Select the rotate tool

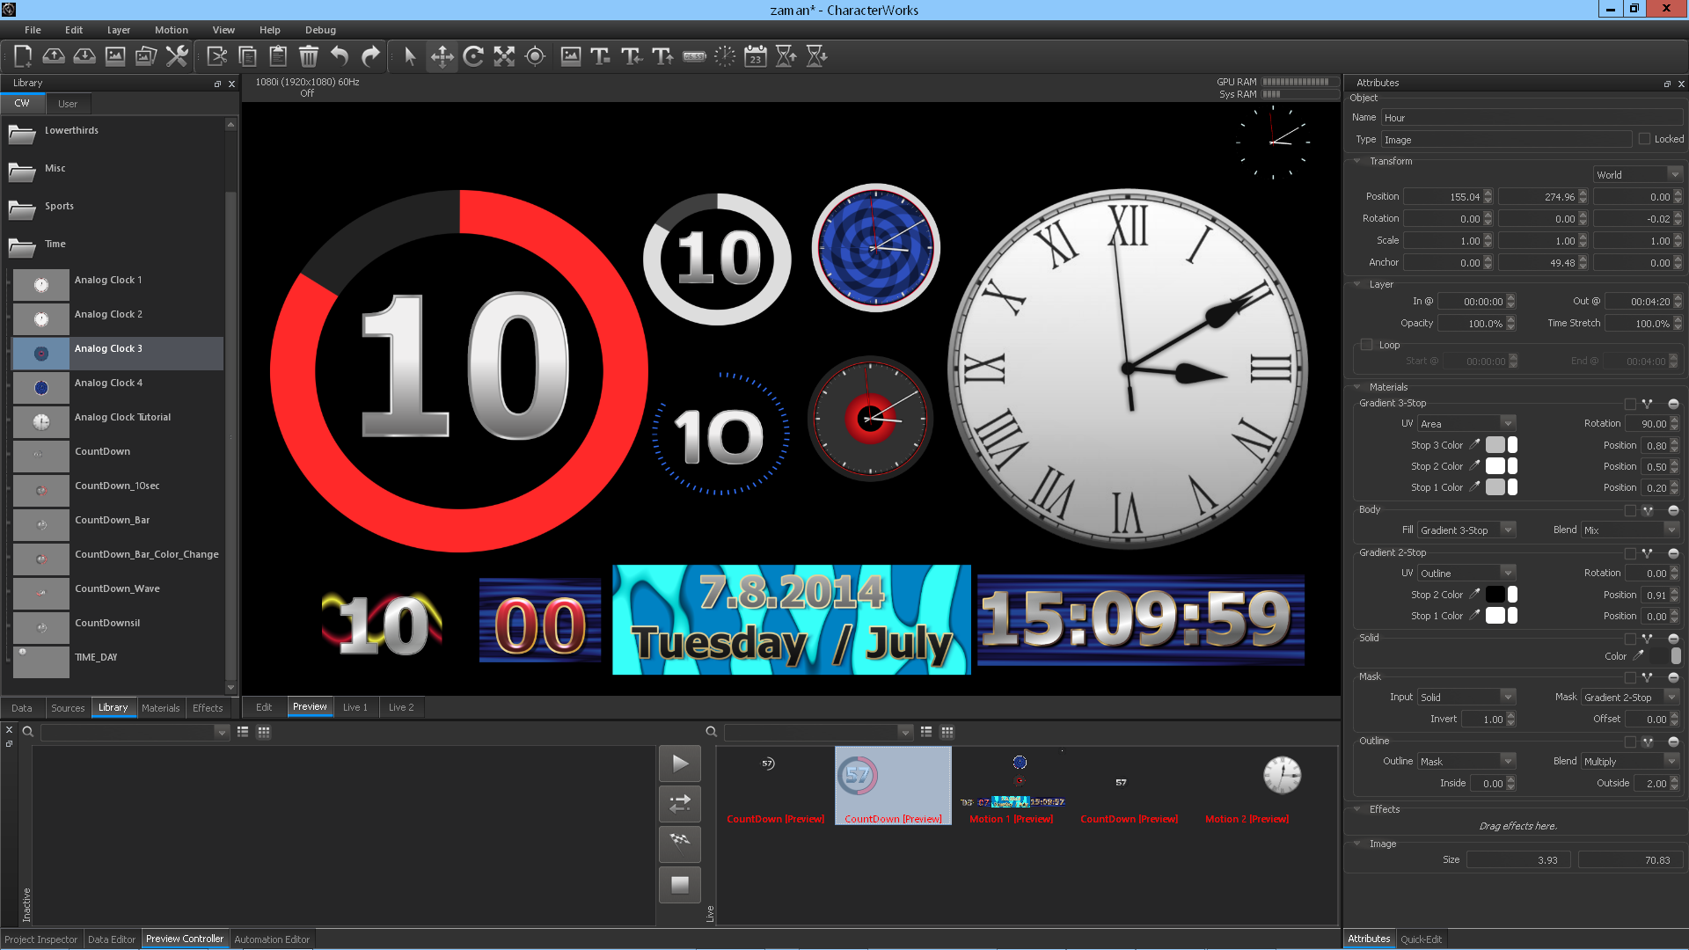(x=473, y=56)
